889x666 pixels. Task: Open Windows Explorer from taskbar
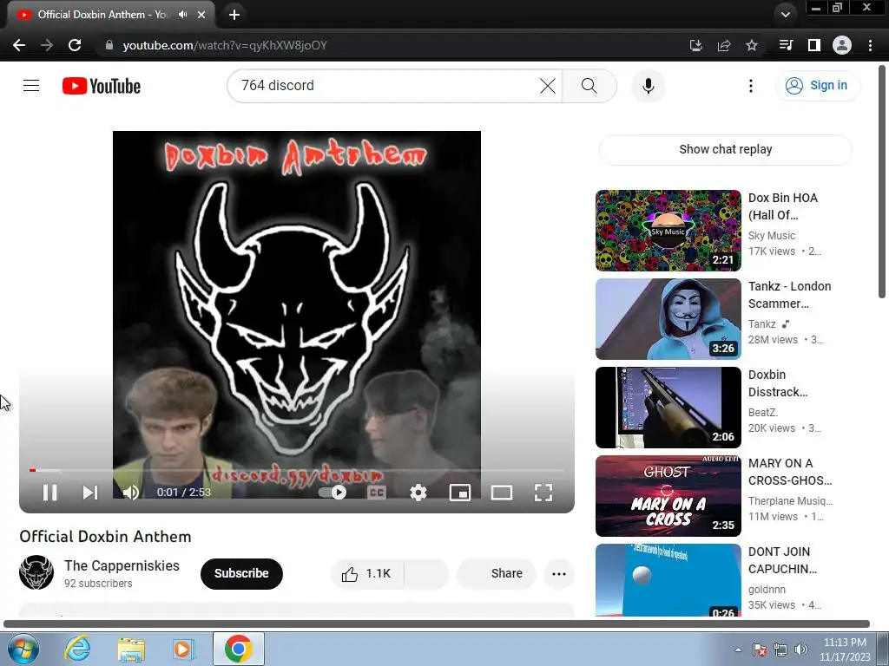pos(131,649)
